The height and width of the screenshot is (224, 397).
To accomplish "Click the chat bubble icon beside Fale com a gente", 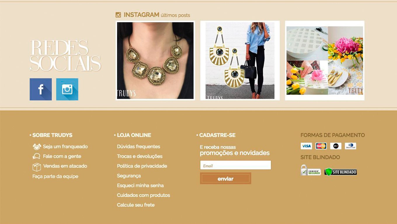I will tap(36, 156).
